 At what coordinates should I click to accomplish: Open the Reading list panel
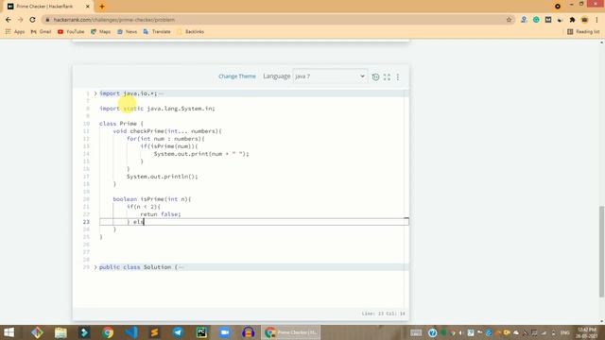click(x=583, y=31)
